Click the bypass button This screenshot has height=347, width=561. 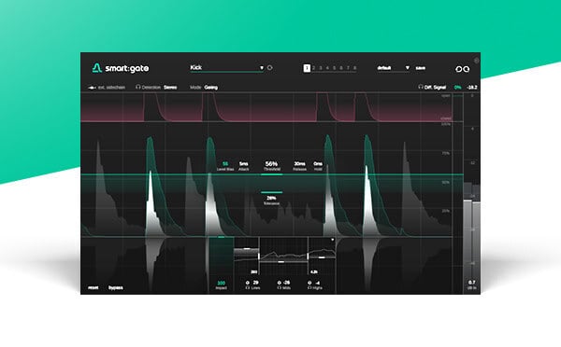[x=116, y=287]
